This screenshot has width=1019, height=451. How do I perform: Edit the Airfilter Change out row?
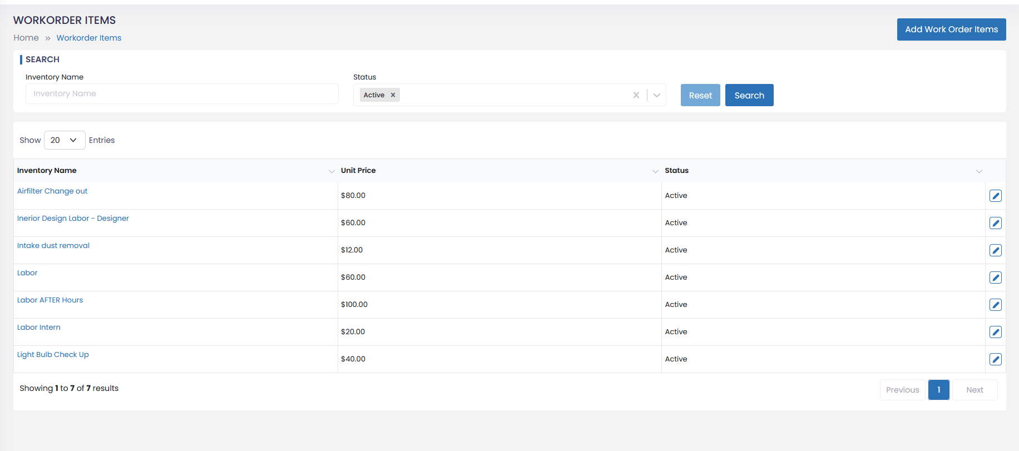tap(995, 196)
